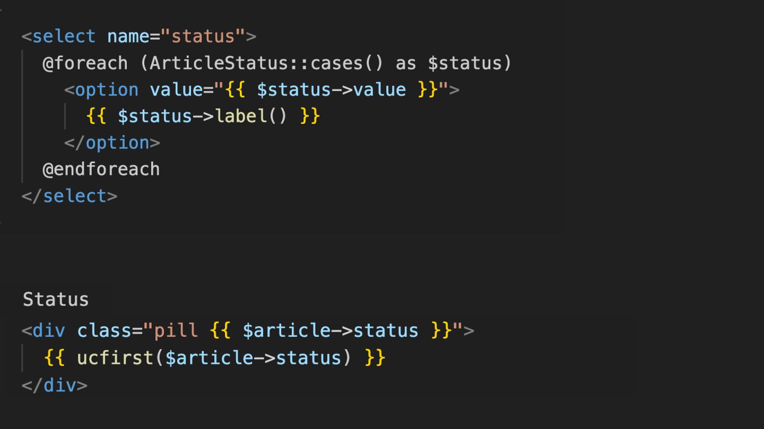764x429 pixels.
Task: Click the word pill in the class string
Action: pos(176,331)
